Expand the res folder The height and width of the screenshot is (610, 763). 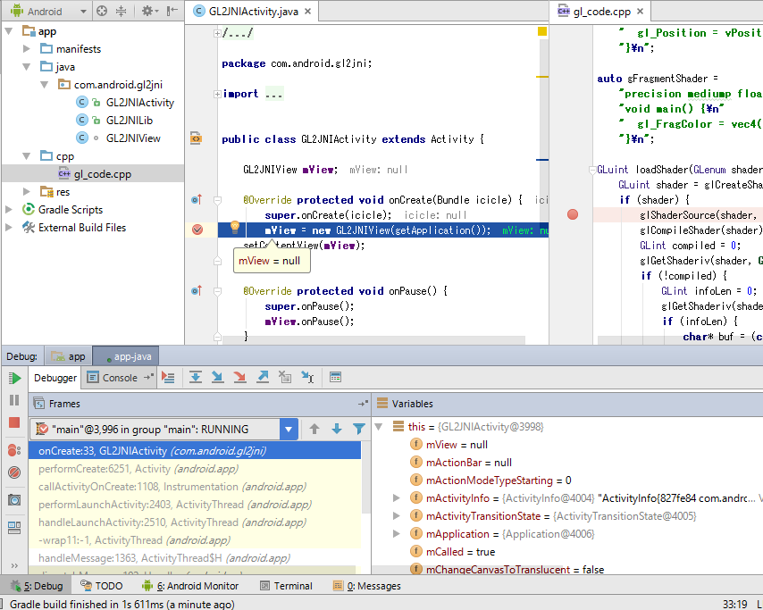point(27,192)
